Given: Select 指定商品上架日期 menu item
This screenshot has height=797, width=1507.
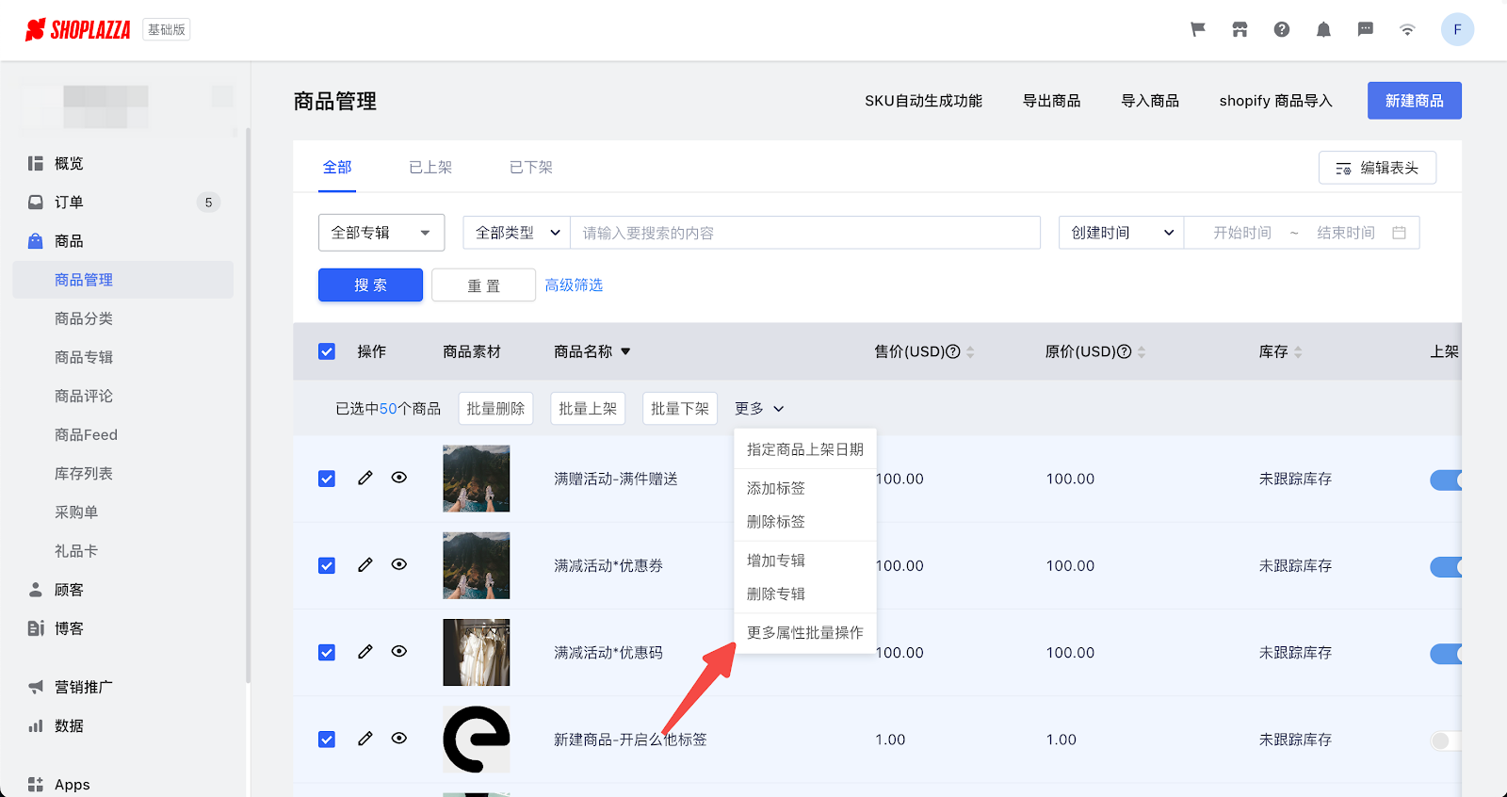Looking at the screenshot, I should point(805,449).
